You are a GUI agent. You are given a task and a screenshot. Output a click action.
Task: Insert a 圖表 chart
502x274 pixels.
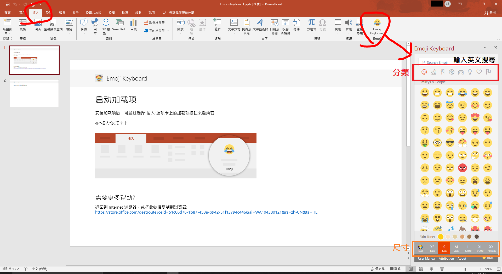point(134,26)
